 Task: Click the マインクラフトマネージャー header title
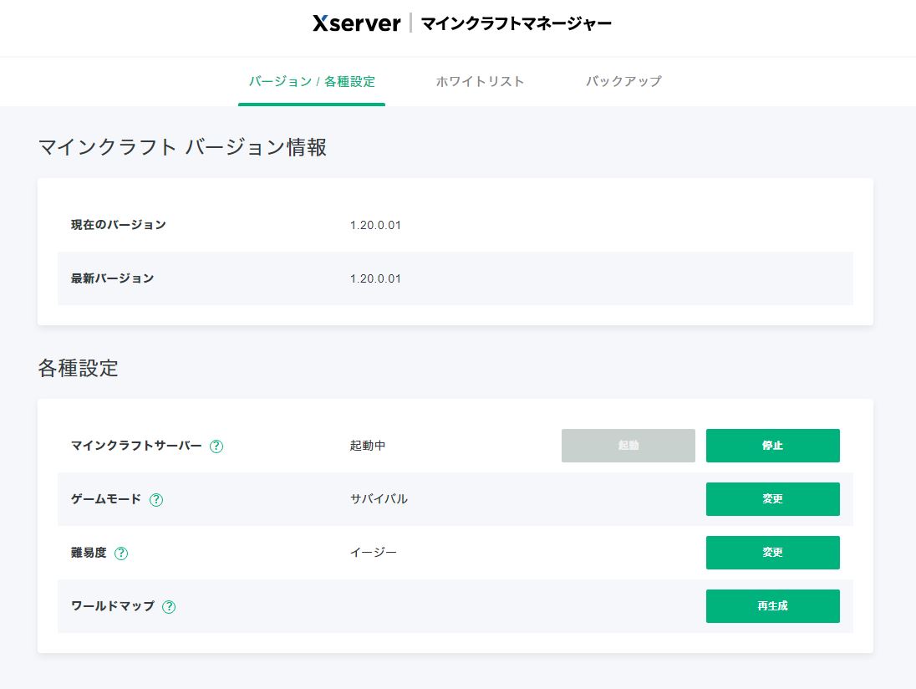click(x=516, y=23)
